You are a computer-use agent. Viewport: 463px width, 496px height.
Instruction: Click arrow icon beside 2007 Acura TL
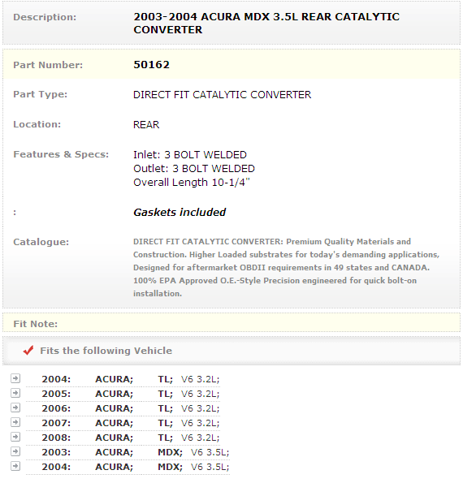pyautogui.click(x=15, y=422)
